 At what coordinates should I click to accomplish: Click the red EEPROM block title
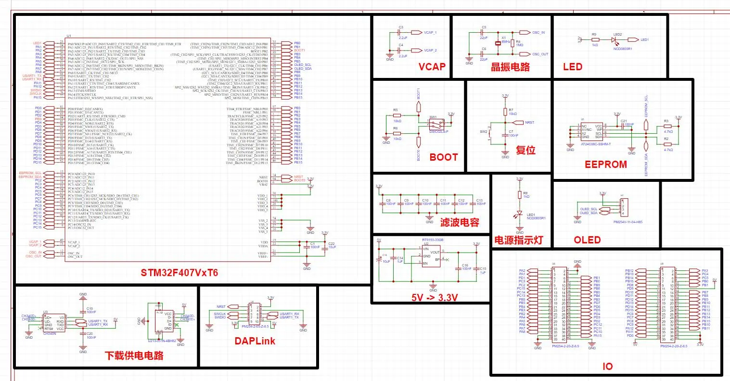point(605,165)
